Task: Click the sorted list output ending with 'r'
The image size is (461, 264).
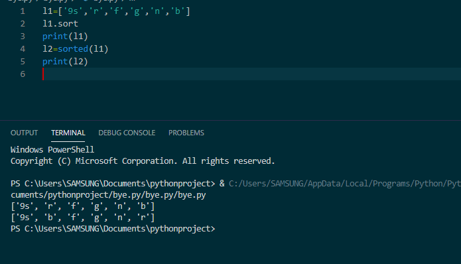Action: [x=83, y=218]
